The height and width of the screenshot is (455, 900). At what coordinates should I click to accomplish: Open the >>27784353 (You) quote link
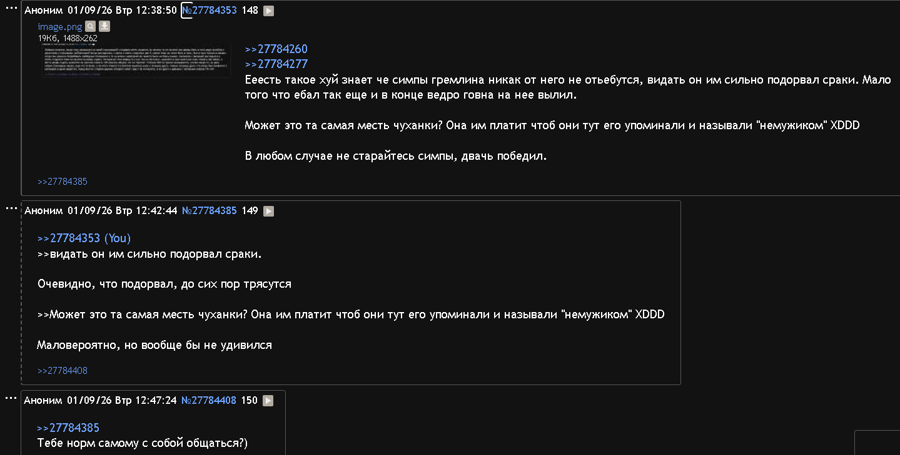tap(84, 238)
